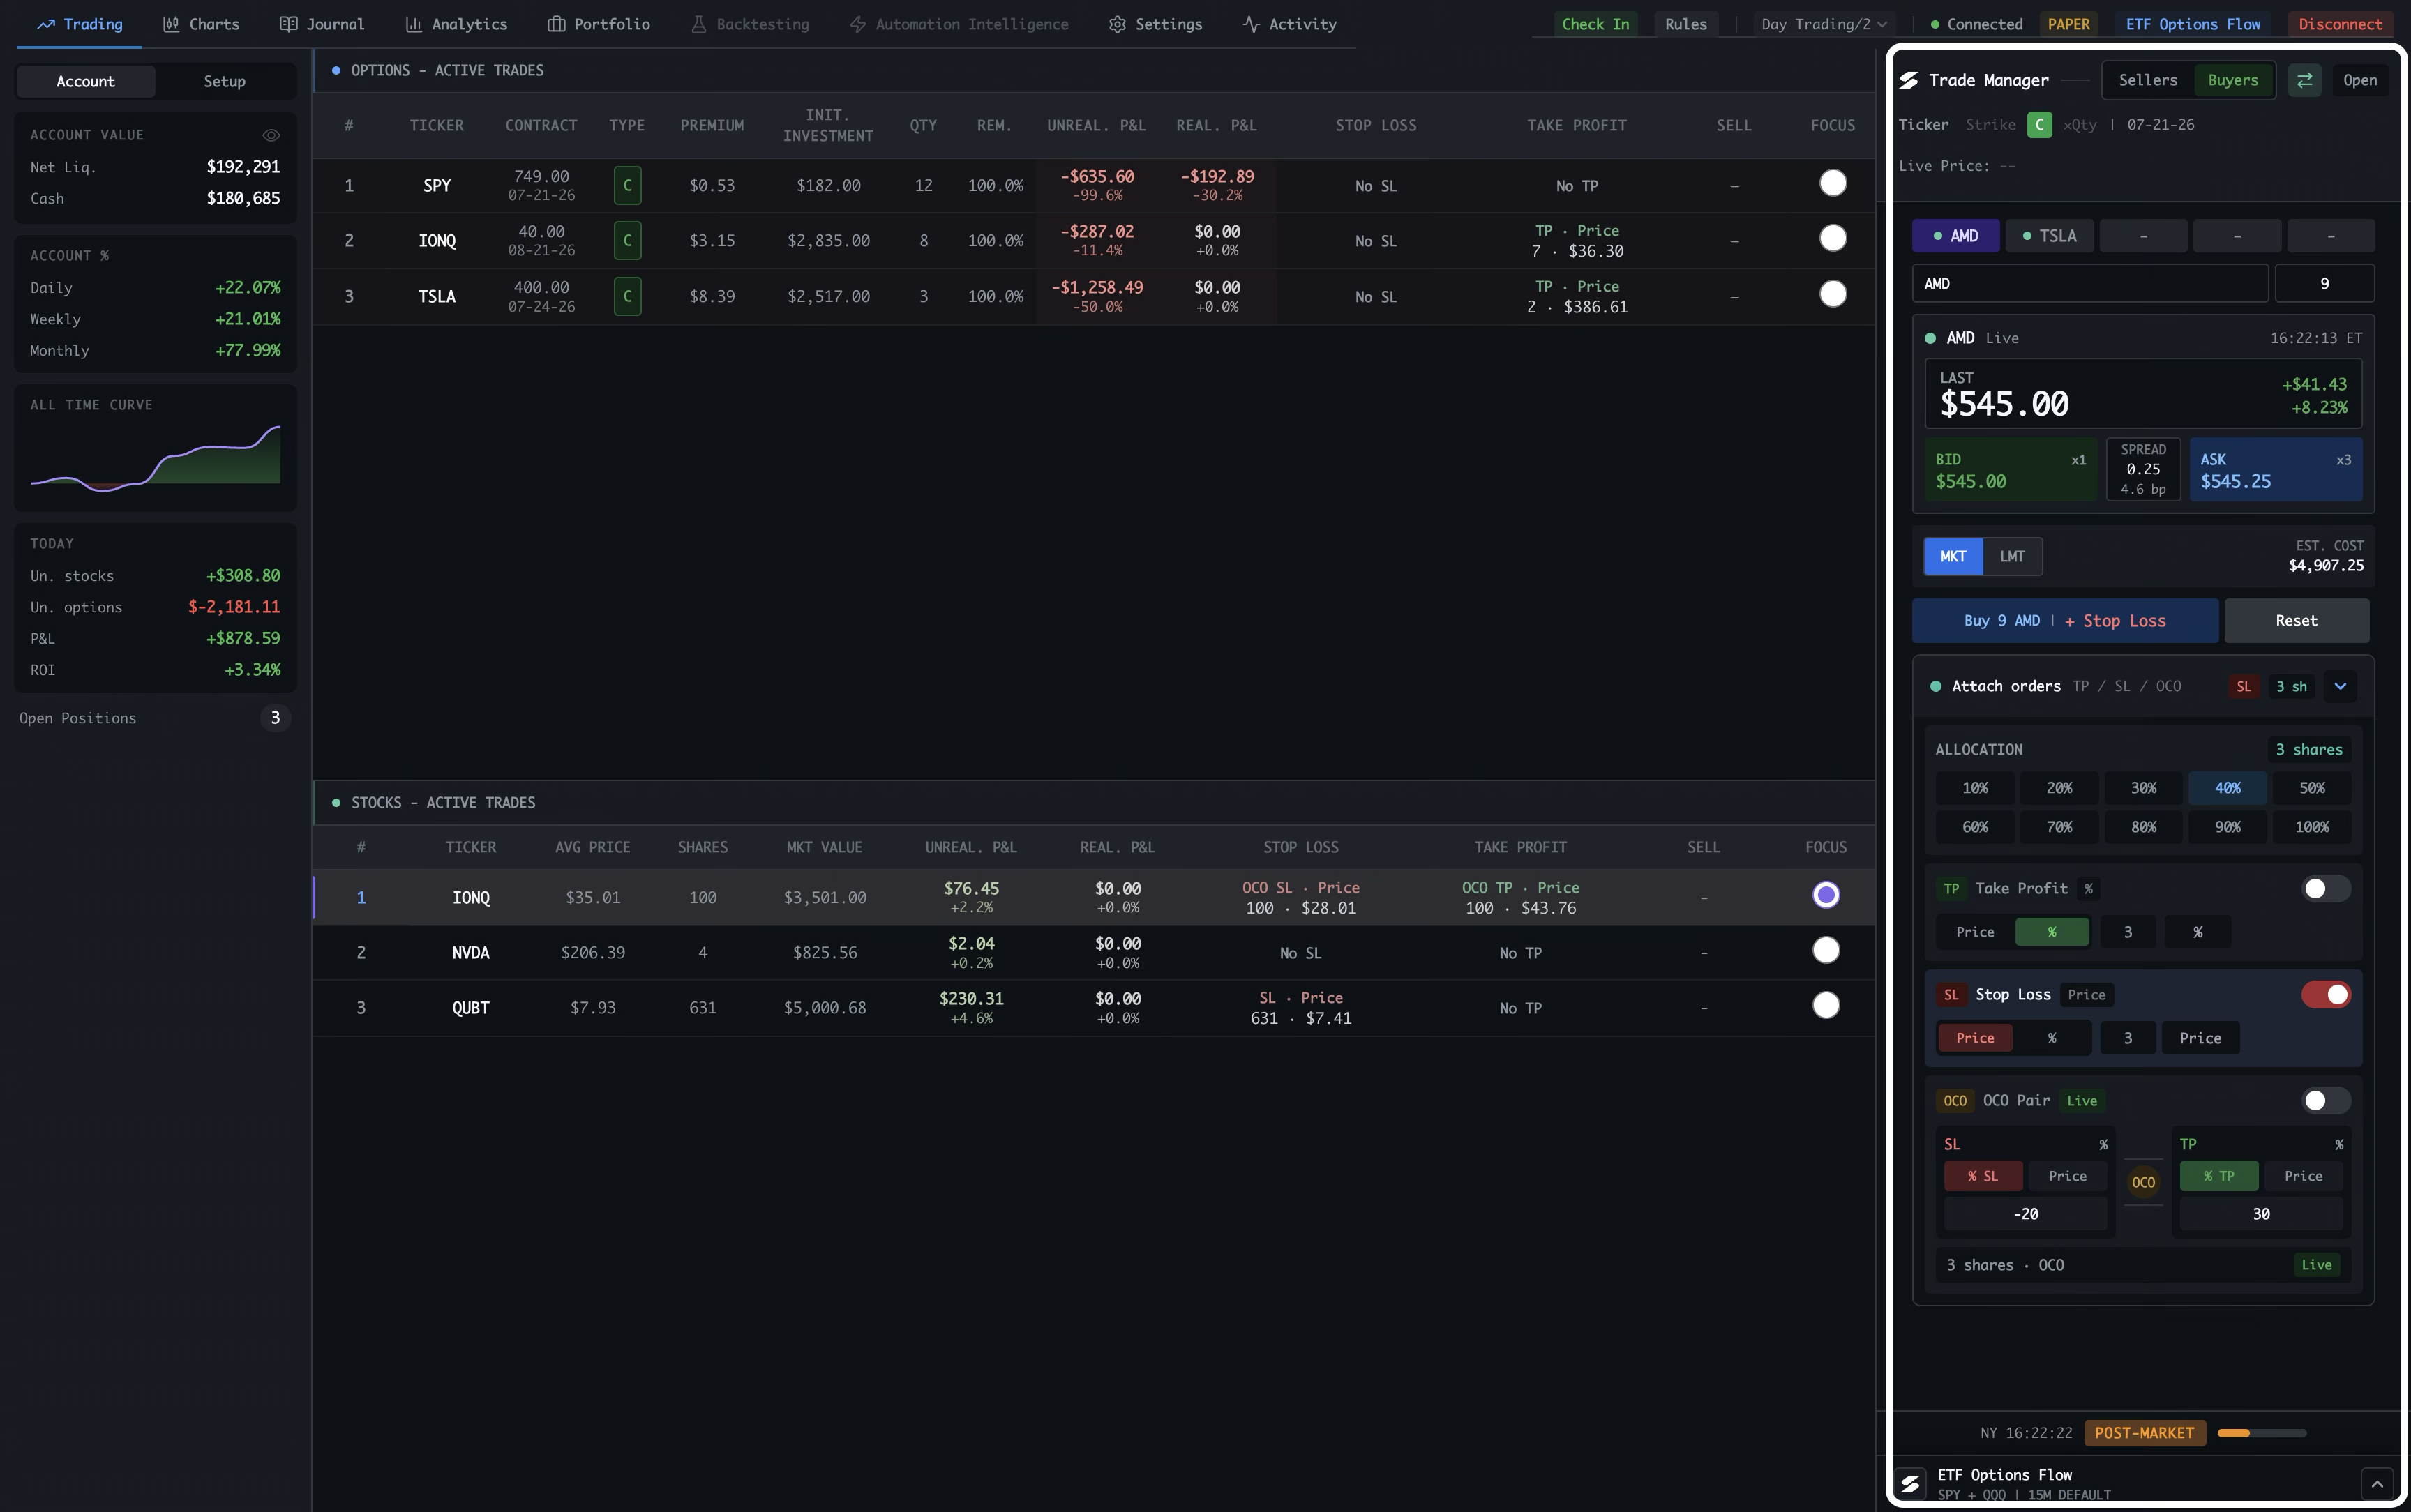Switch order type to LMT
This screenshot has height=1512, width=2411.
point(2012,557)
